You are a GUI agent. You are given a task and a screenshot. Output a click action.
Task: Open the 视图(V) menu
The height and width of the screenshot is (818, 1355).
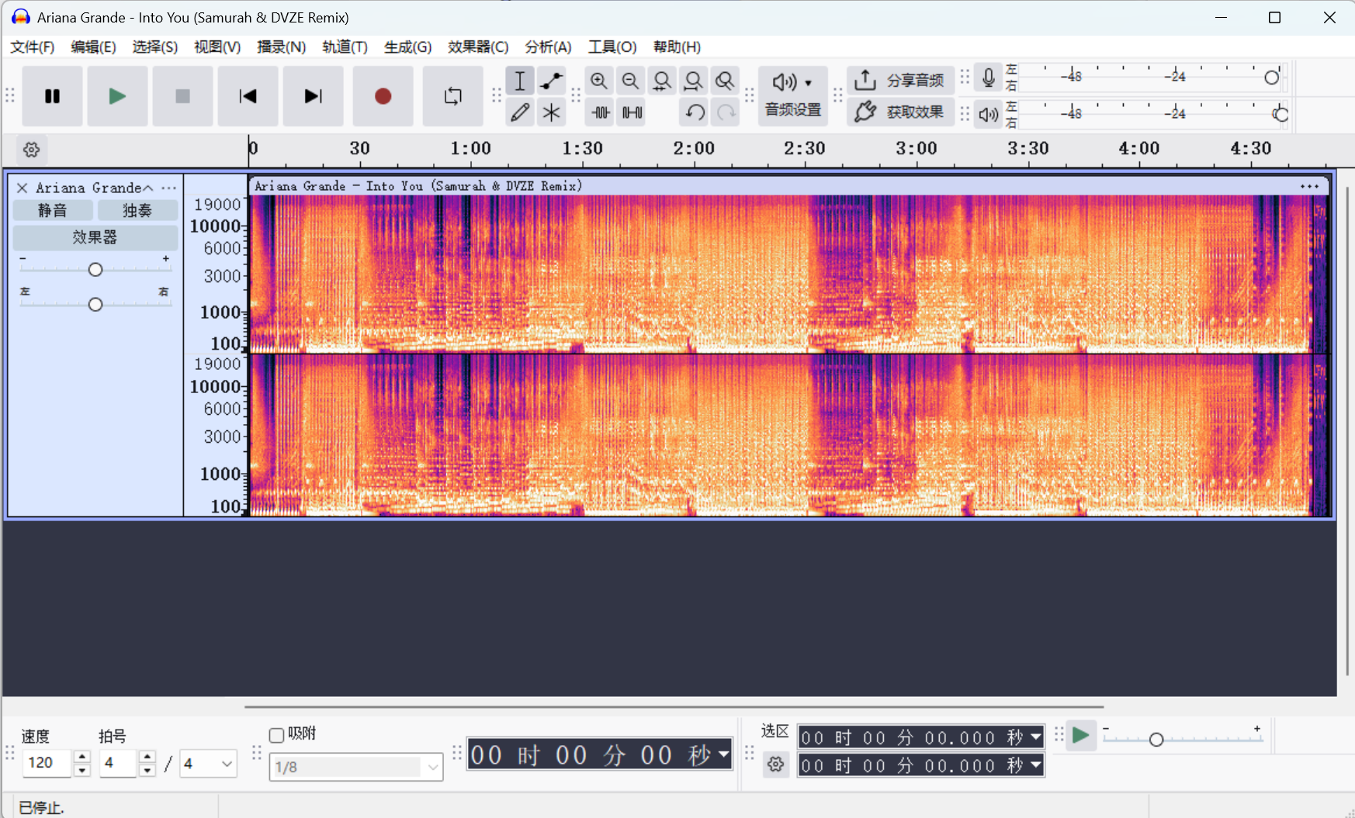click(x=217, y=47)
